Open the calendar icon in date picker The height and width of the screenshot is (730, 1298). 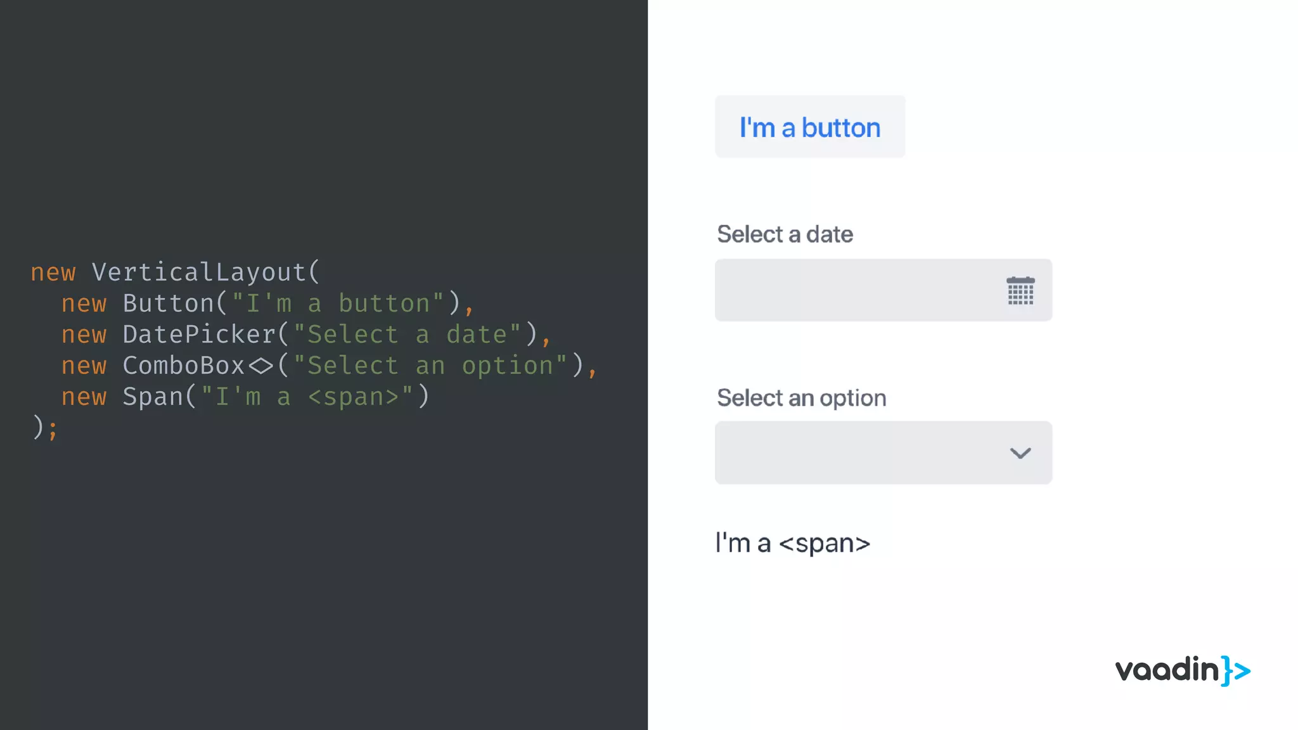(1020, 291)
